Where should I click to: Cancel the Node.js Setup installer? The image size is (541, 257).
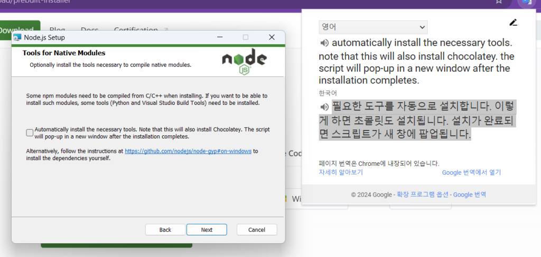point(257,230)
